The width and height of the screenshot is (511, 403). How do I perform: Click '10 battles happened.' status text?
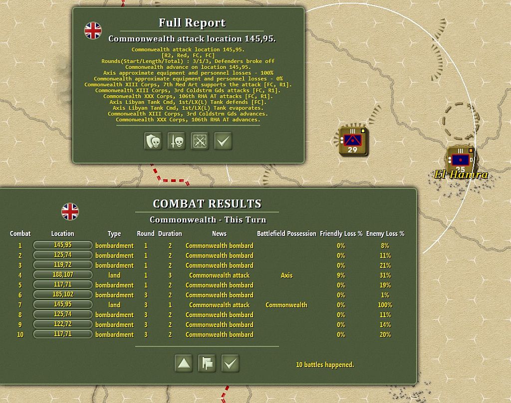[325, 365]
